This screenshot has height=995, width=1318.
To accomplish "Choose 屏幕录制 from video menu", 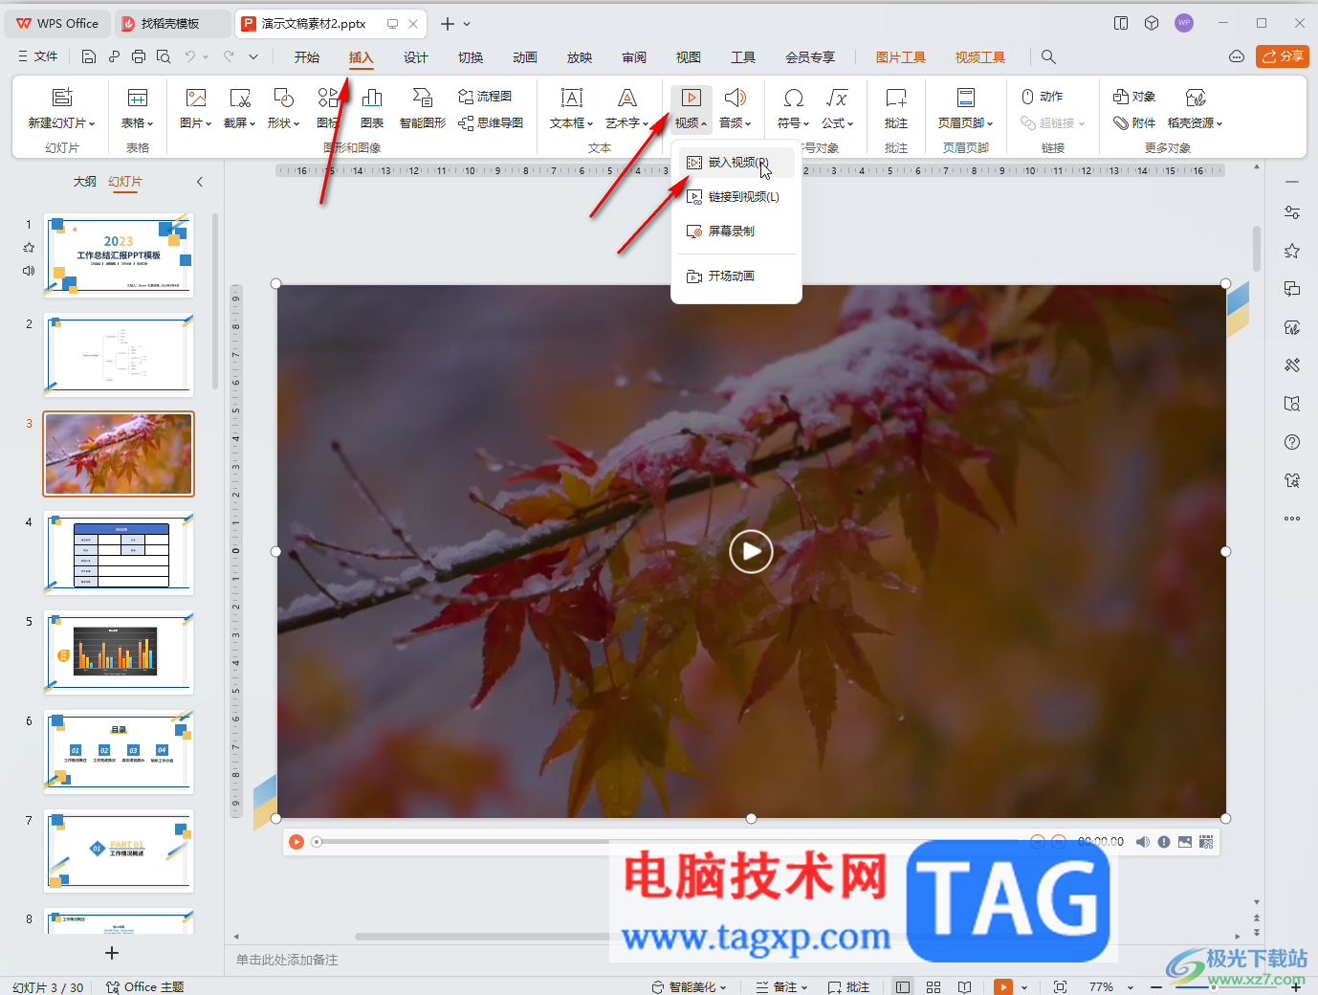I will pos(736,232).
